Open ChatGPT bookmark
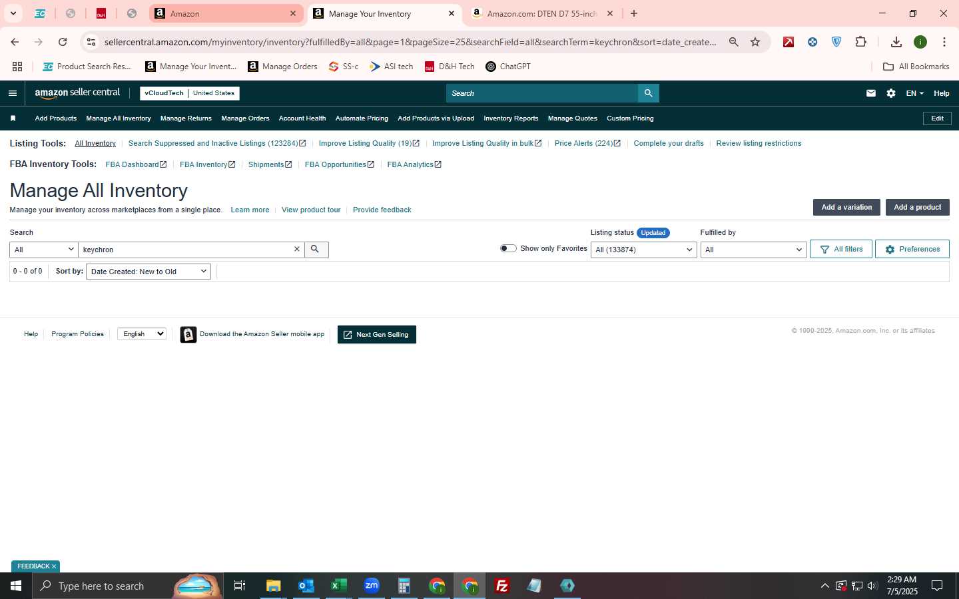The width and height of the screenshot is (959, 599). point(508,67)
